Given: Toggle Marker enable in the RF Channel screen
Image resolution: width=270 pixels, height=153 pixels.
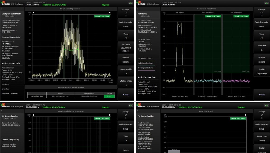Looking at the screenshot, I should pyautogui.click(x=126, y=71).
